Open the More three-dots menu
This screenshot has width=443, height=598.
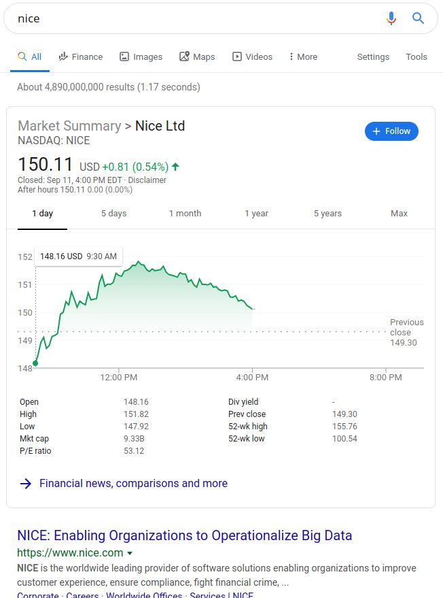pyautogui.click(x=291, y=56)
